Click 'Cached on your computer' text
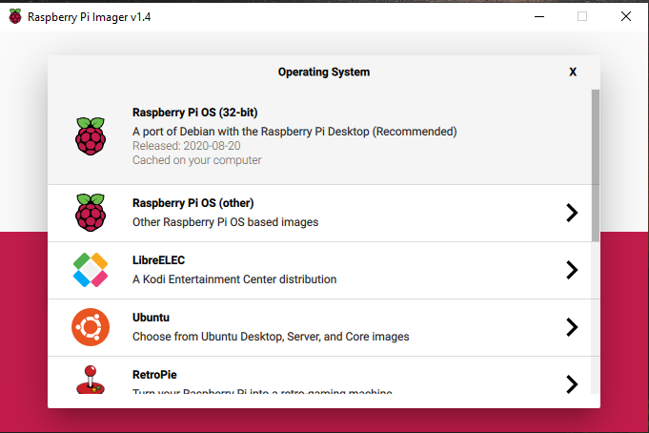This screenshot has height=433, width=649. click(197, 160)
